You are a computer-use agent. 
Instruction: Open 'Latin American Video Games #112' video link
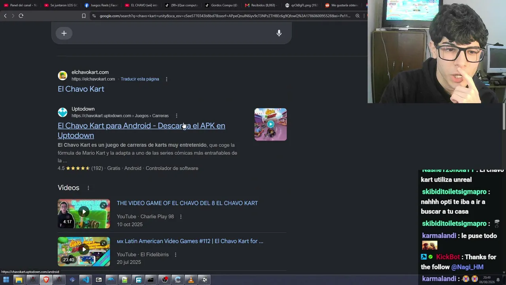[x=190, y=241]
